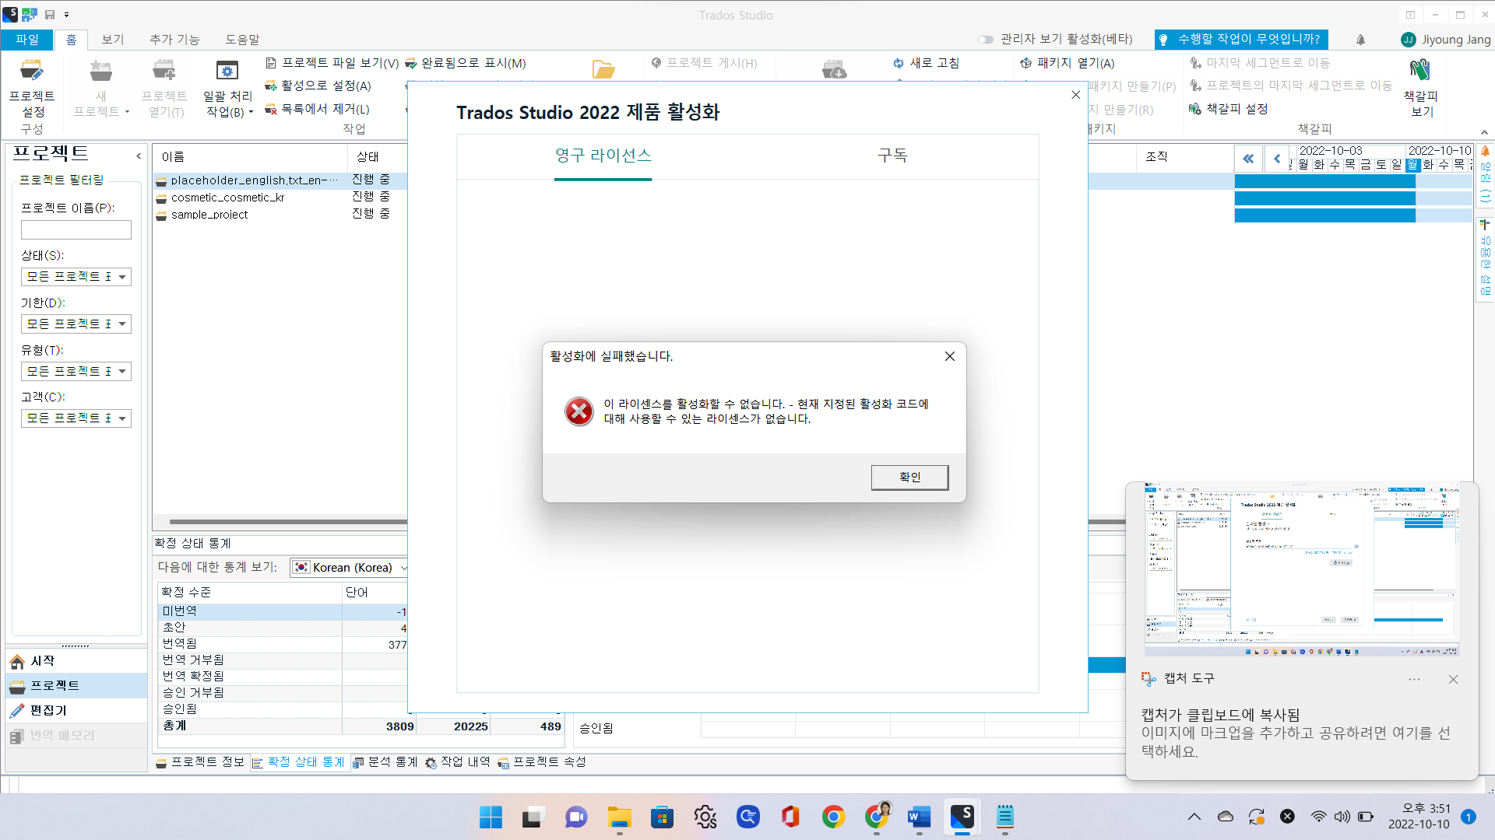The height and width of the screenshot is (840, 1495).
Task: Open the 편집기 view in navigation
Action: click(x=76, y=711)
